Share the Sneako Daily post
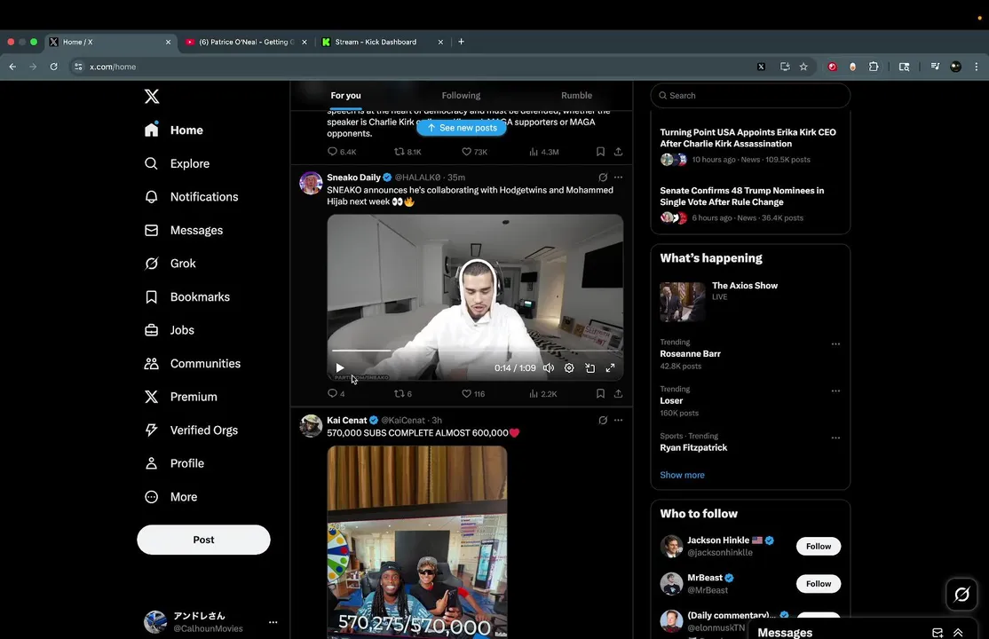Viewport: 989px width, 639px height. pyautogui.click(x=618, y=394)
